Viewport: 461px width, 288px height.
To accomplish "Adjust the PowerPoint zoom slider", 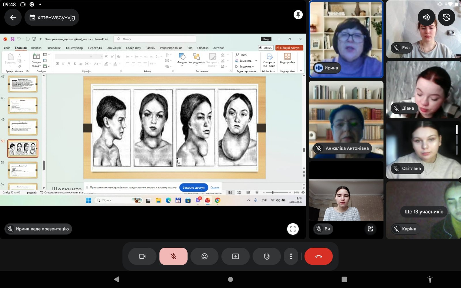I will (273, 192).
